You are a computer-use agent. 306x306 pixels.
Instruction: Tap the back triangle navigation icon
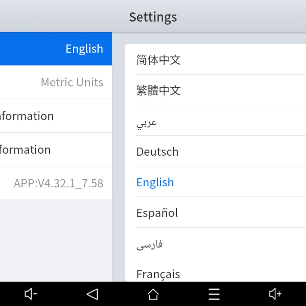pyautogui.click(x=92, y=294)
